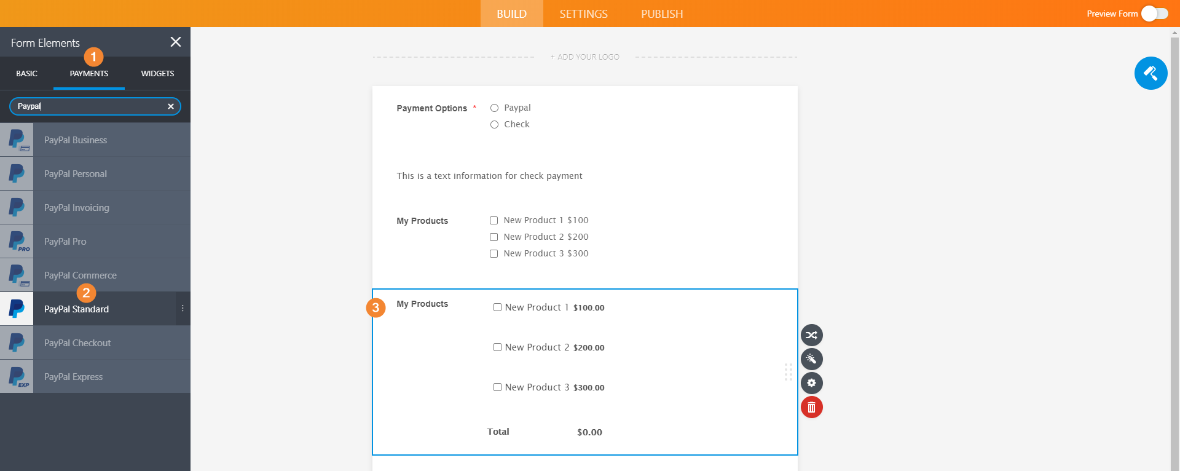Add the PayPal Invoicing element
The height and width of the screenshot is (471, 1180).
pos(95,207)
